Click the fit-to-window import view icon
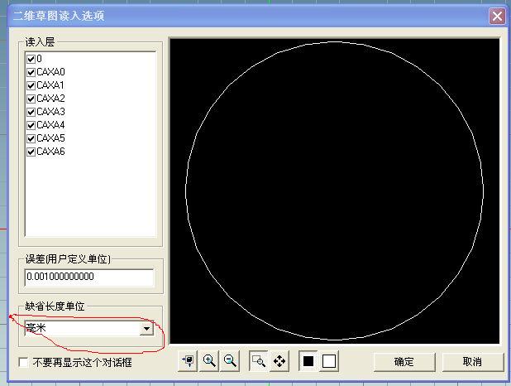This screenshot has height=386, width=511. click(x=188, y=361)
